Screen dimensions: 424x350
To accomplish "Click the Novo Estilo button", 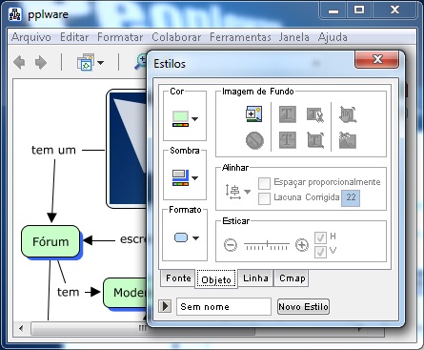I will click(x=303, y=307).
